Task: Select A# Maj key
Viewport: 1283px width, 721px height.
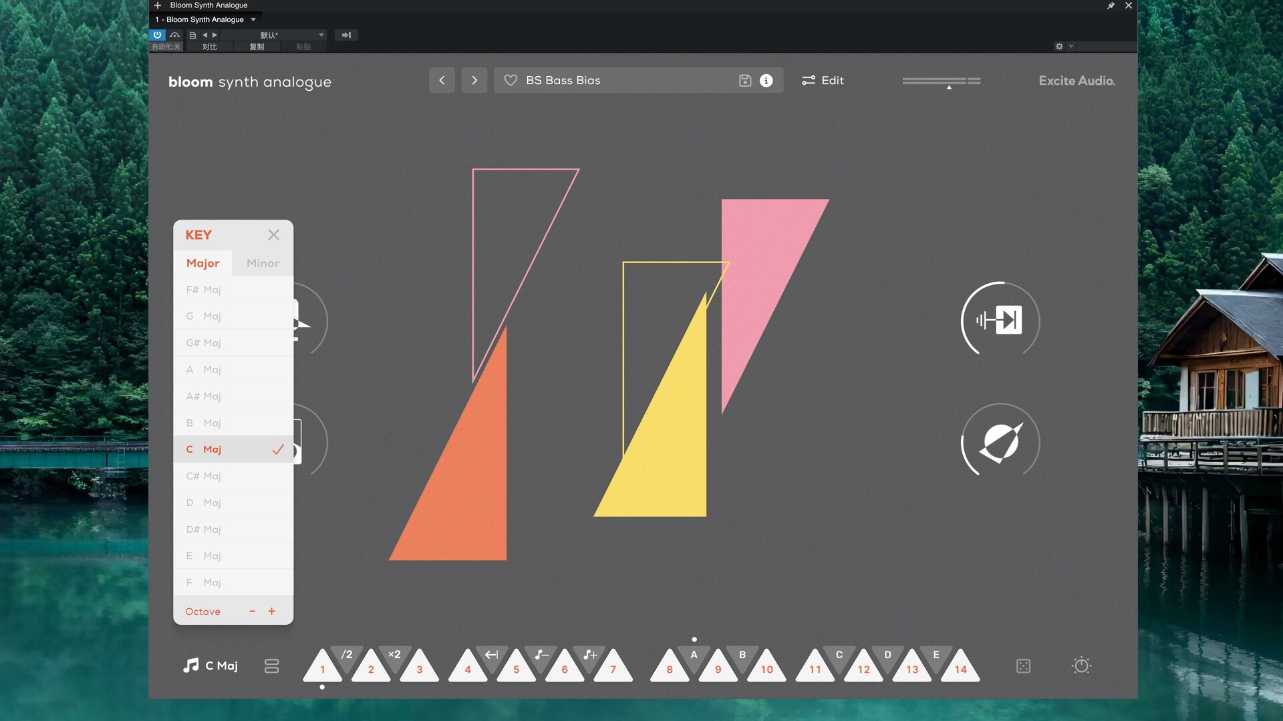Action: [x=233, y=397]
